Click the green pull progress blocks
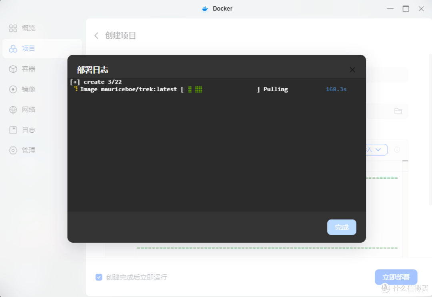Screen dimensions: 432x297 pyautogui.click(x=195, y=89)
